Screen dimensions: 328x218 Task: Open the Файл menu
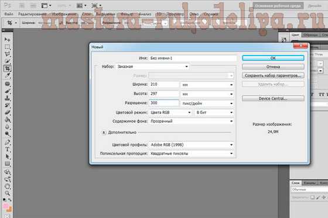9,14
